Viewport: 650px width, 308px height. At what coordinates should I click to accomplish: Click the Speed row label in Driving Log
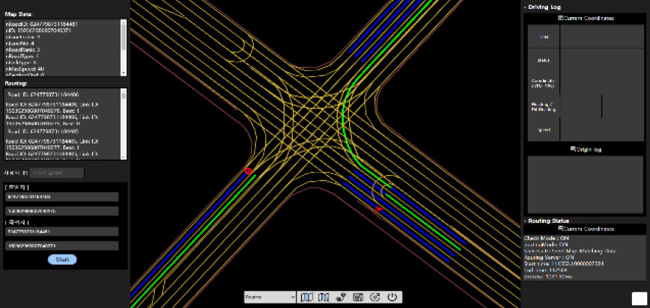coord(544,130)
